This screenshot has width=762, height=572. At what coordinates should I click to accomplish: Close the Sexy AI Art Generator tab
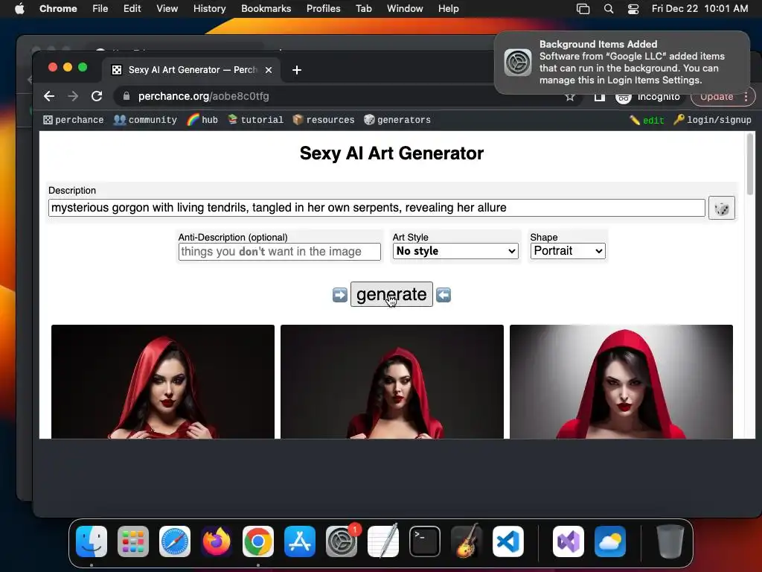pyautogui.click(x=268, y=70)
